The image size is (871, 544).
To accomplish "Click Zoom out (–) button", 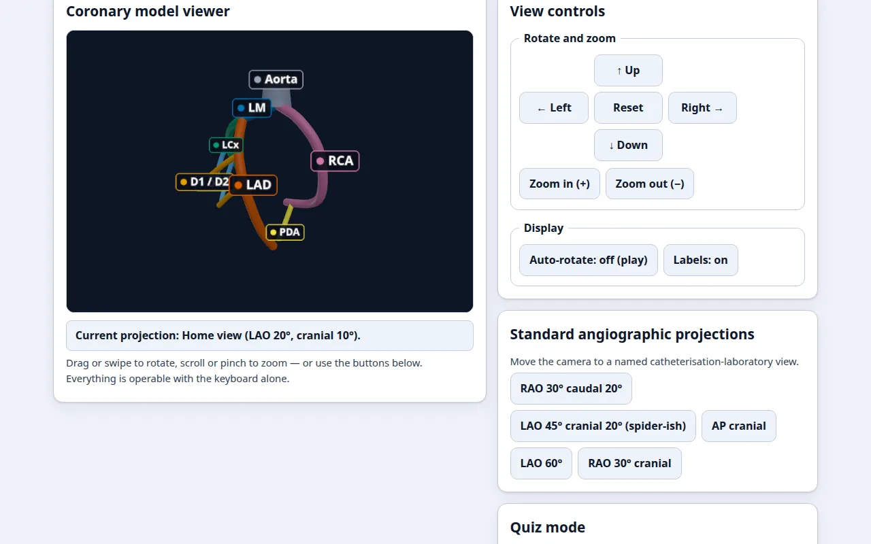I will point(650,184).
